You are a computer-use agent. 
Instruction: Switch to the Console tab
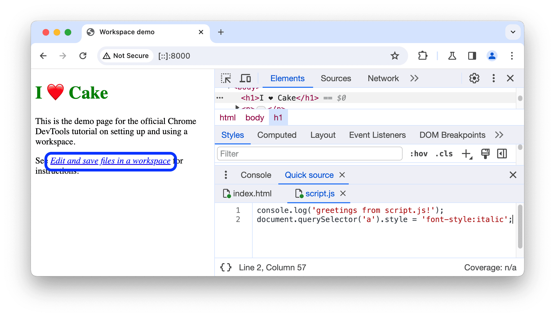point(255,175)
